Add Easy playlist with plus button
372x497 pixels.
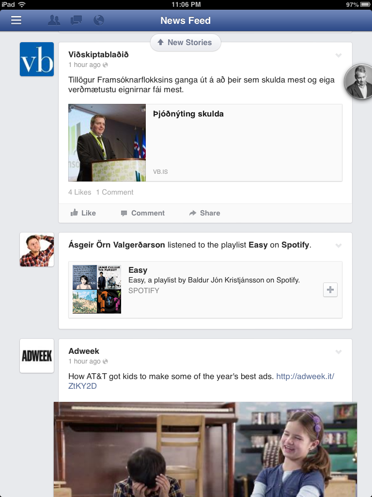click(330, 290)
